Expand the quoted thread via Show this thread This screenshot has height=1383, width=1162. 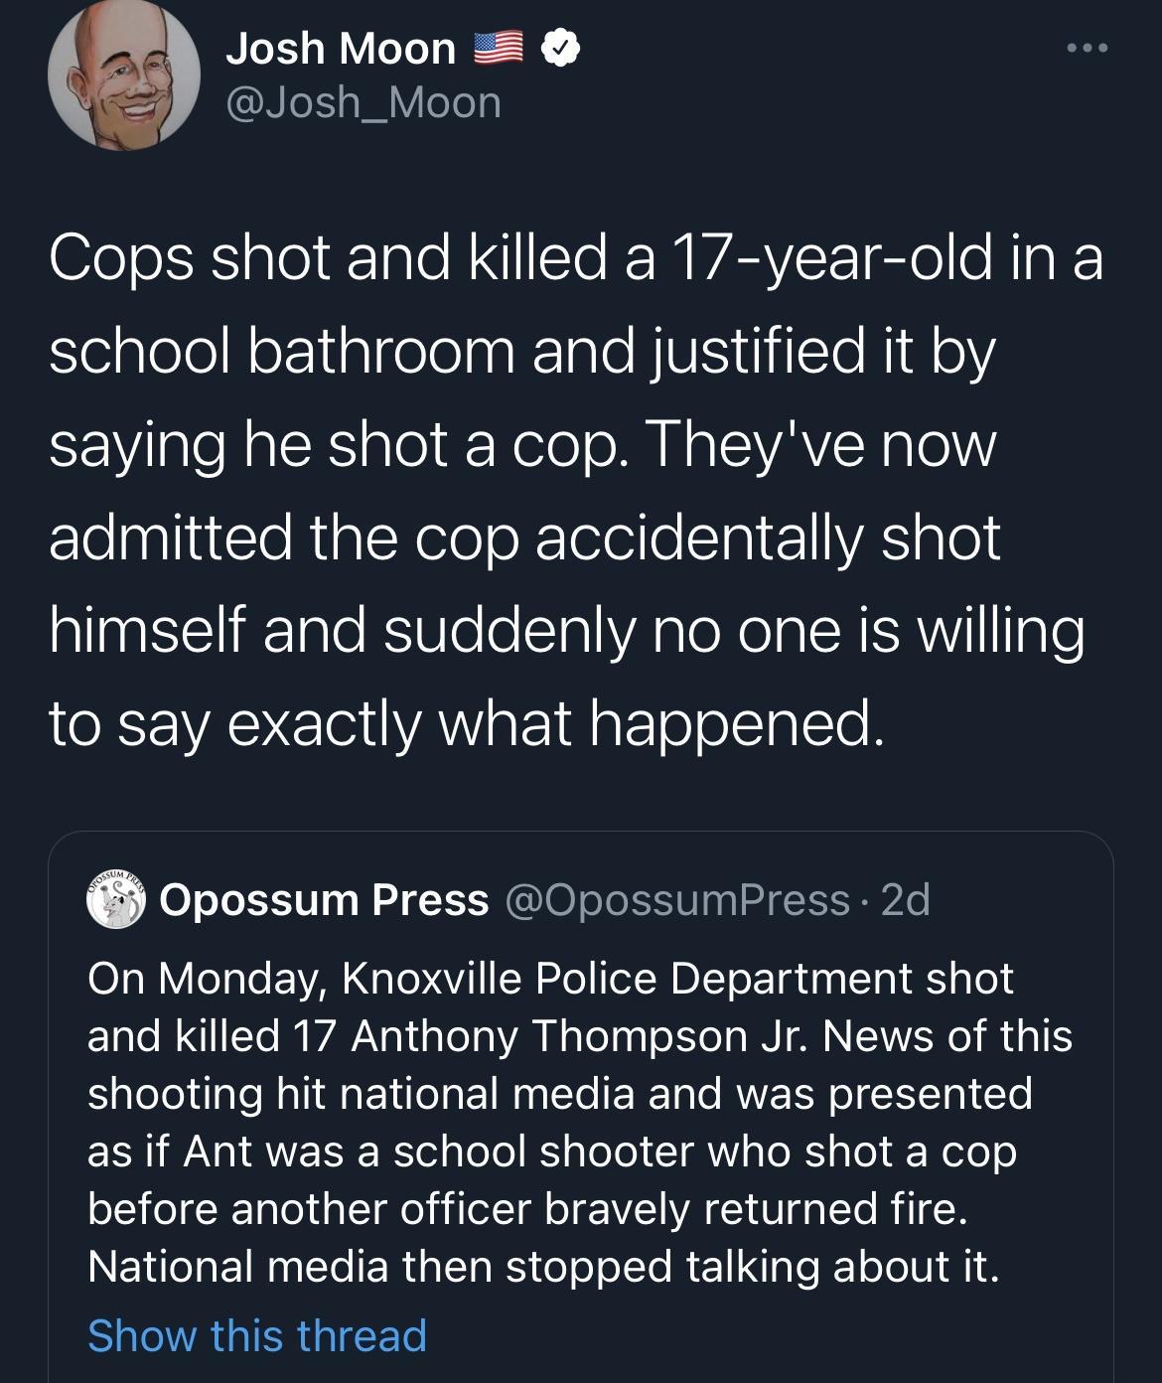pyautogui.click(x=256, y=1335)
